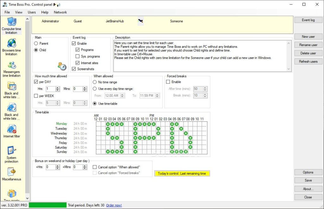Open Miscellaneous section
324x209 pixels.
point(12,174)
